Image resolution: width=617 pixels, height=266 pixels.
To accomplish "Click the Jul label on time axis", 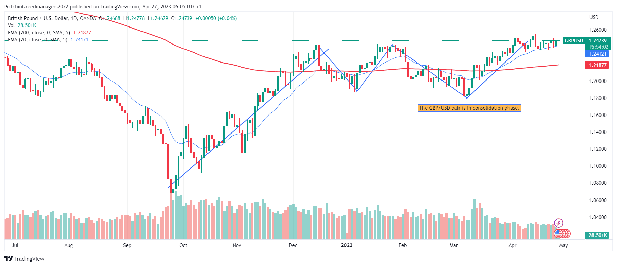I will (x=15, y=245).
